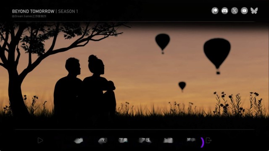The width and height of the screenshot is (269, 151).
Task: Click the exit door icon in bottom menu
Action: (208, 141)
